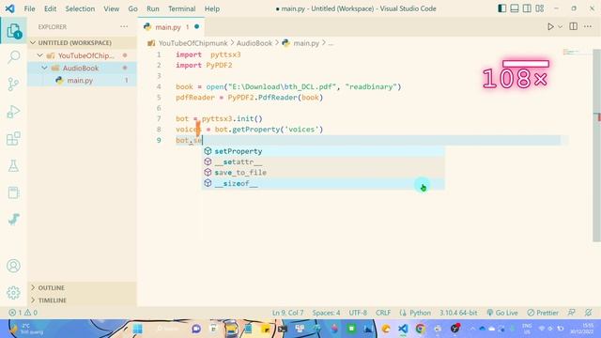This screenshot has width=601, height=338.
Task: Open the Terminal menu
Action: pyautogui.click(x=181, y=8)
